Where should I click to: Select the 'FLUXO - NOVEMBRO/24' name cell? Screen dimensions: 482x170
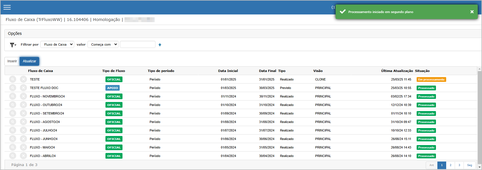pos(47,96)
